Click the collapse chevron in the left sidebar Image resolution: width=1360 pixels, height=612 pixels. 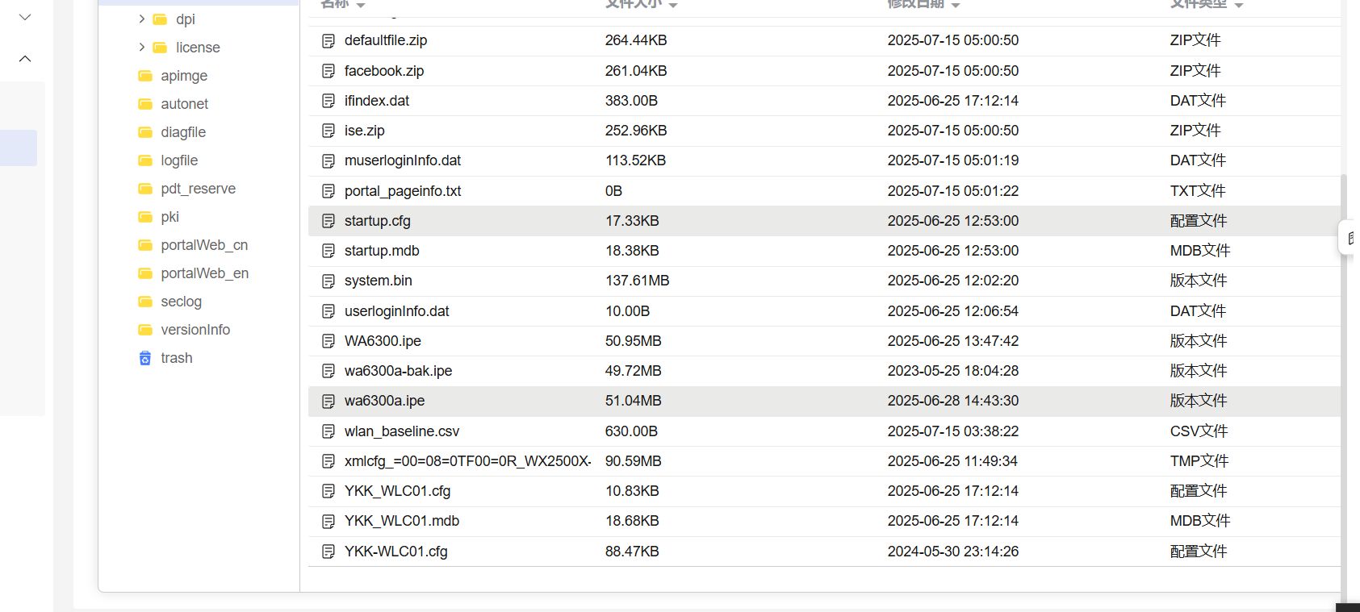[25, 17]
